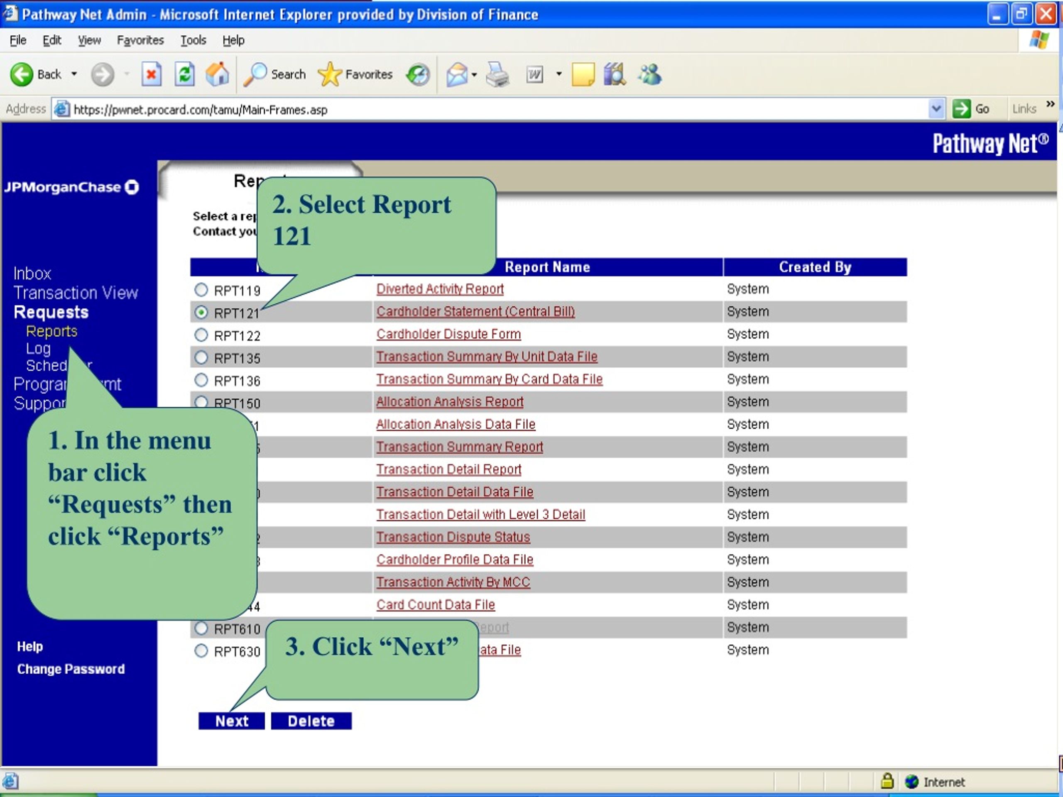1063x797 pixels.
Task: Open the Favorites menu
Action: tap(140, 40)
